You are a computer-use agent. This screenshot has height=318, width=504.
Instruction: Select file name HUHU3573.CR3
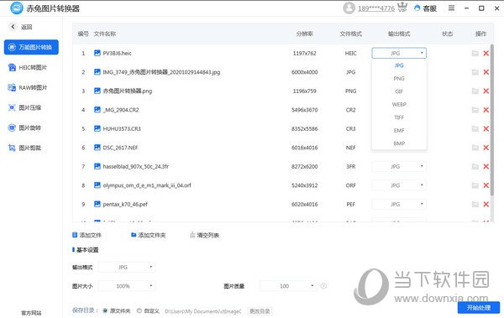(x=122, y=129)
